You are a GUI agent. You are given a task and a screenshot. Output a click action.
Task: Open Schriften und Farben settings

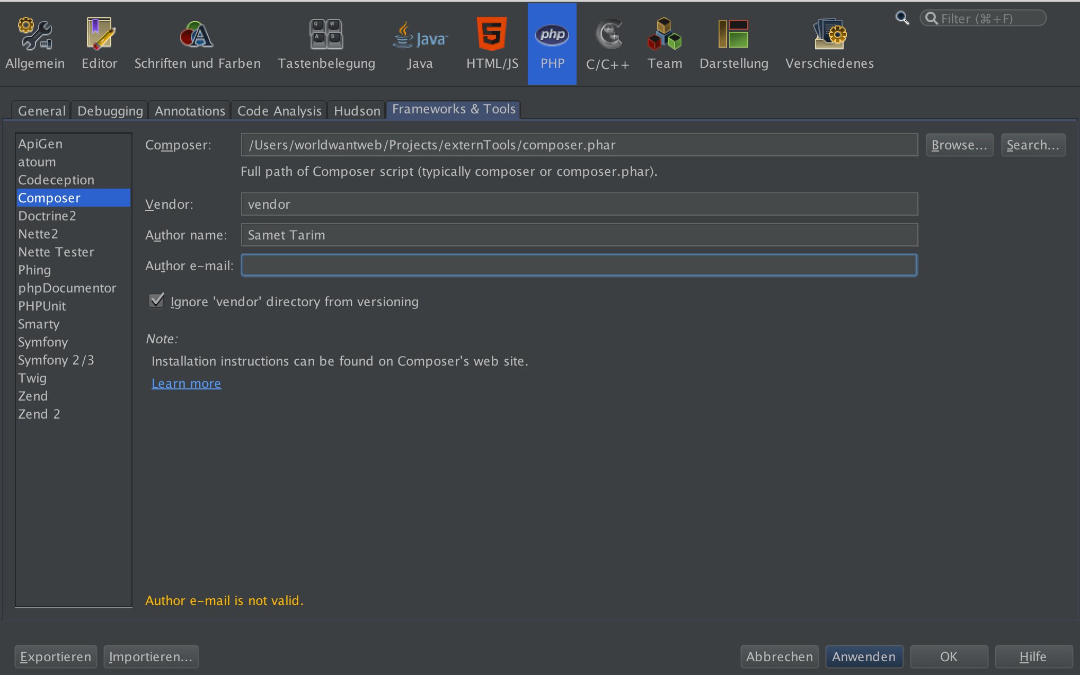[197, 43]
